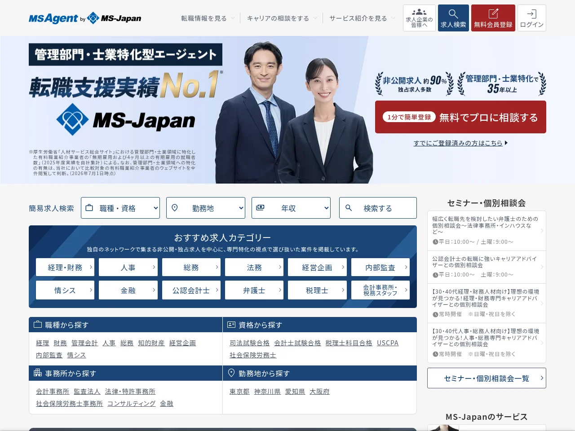Open the 公認会計士の転職 seminar item
This screenshot has height=431, width=575.
coord(487,267)
